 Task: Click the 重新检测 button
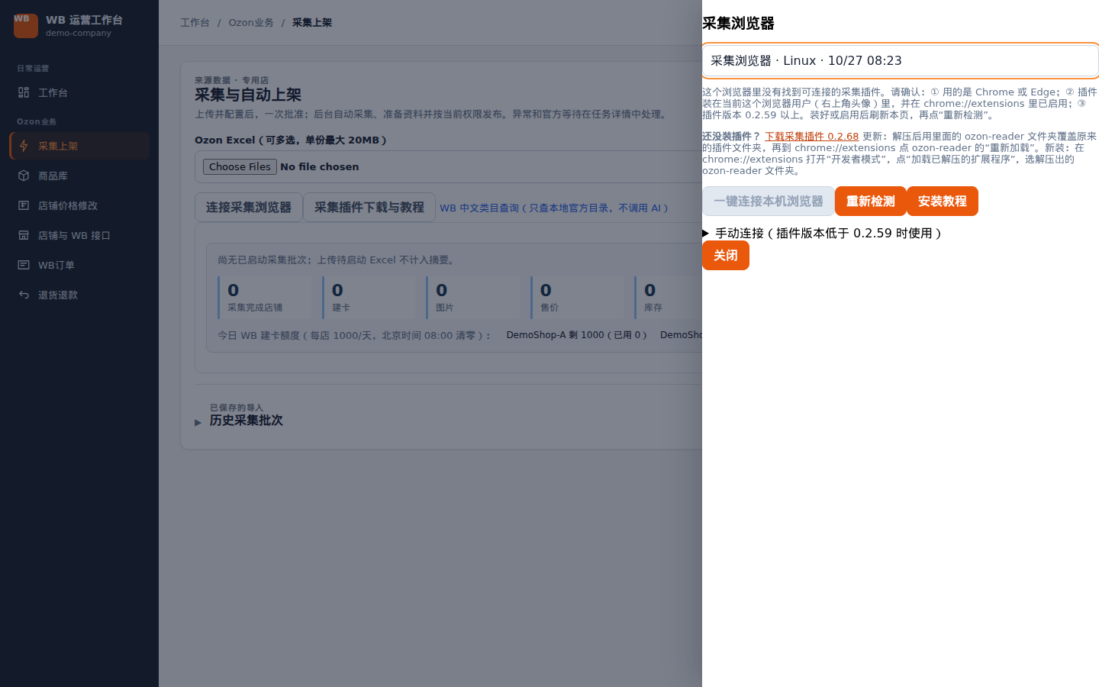(871, 202)
